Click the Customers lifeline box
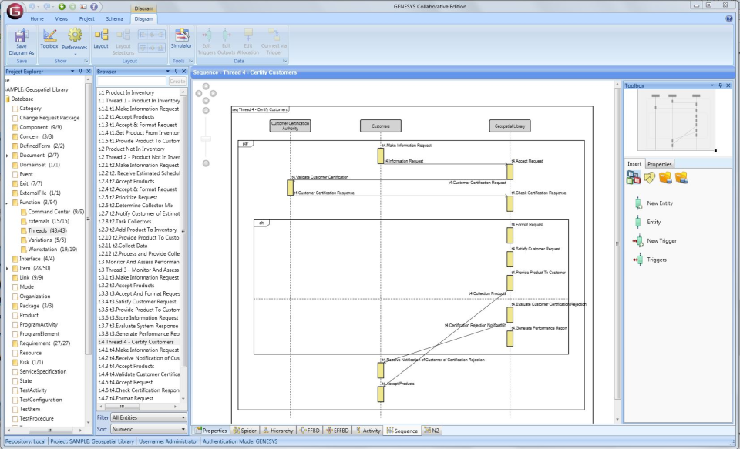Image resolution: width=740 pixels, height=449 pixels. (x=380, y=126)
